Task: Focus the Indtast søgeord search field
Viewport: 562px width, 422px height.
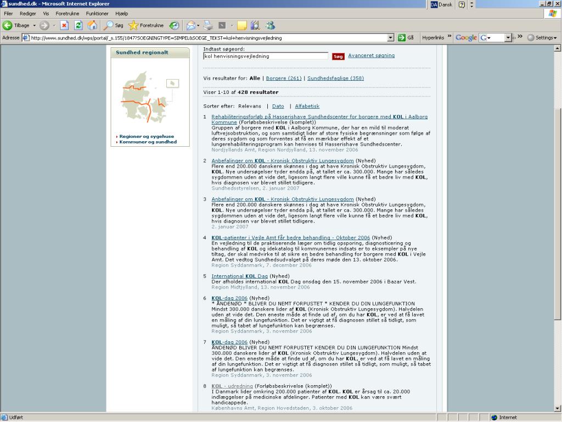Action: tap(266, 56)
